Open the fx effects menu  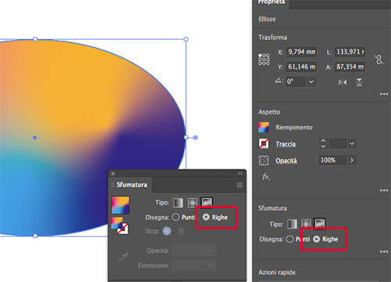click(x=266, y=177)
